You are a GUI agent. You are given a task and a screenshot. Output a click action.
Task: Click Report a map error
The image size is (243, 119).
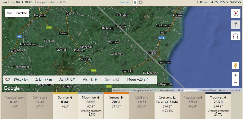pos(229,90)
